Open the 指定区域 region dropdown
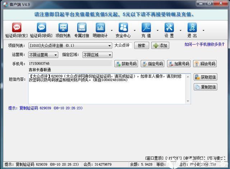230x169 pixels. coord(97,55)
